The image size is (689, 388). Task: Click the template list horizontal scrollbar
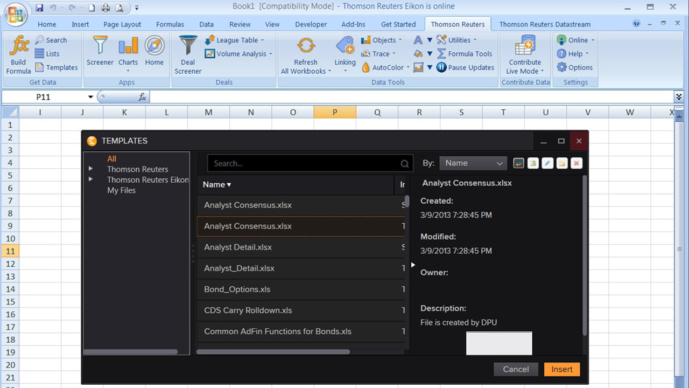[273, 352]
